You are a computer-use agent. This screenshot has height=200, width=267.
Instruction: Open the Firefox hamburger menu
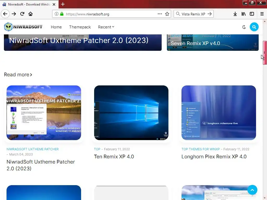tap(262, 14)
